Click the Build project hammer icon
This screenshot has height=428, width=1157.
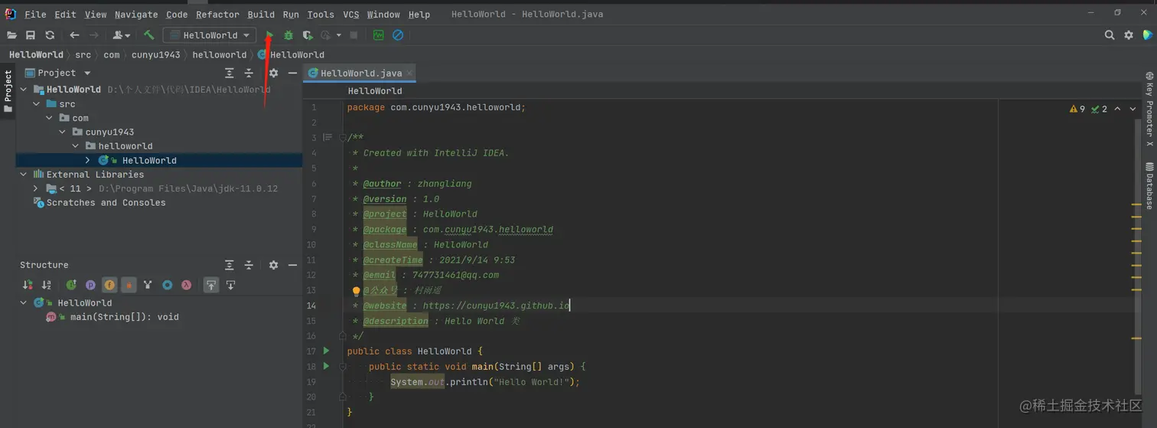pyautogui.click(x=149, y=35)
